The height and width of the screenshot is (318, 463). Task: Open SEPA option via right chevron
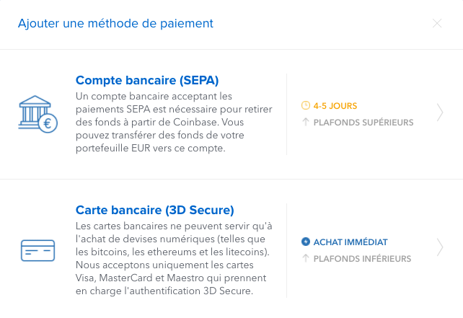(440, 112)
